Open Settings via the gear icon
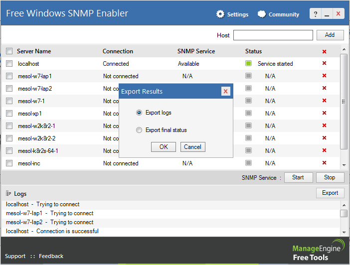Screen dimensions: 350x265 220,14
